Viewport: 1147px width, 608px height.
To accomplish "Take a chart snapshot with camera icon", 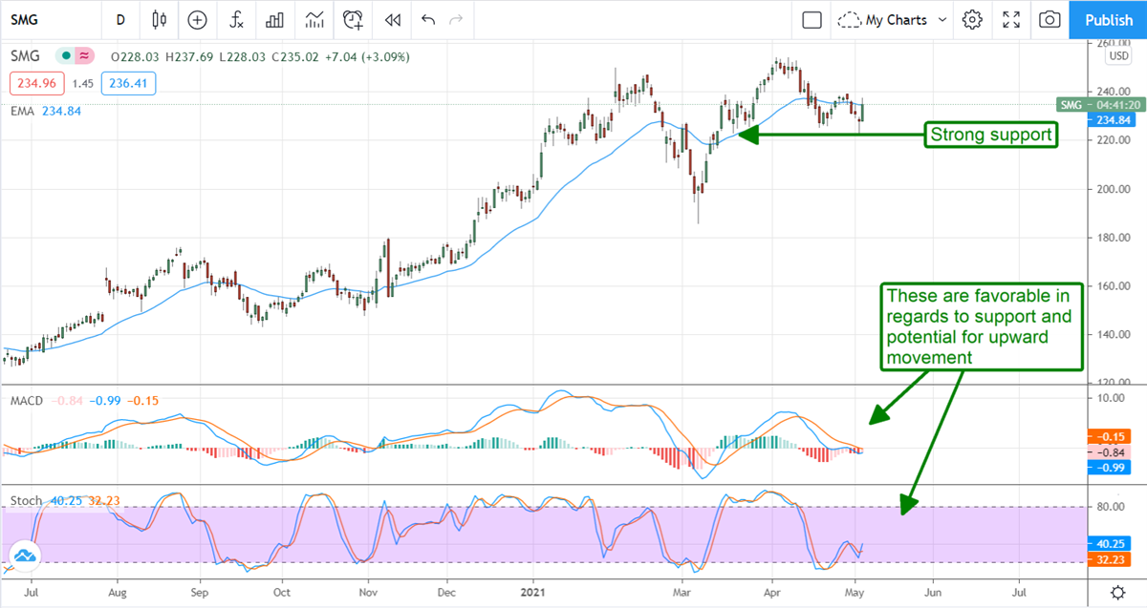I will (x=1050, y=19).
